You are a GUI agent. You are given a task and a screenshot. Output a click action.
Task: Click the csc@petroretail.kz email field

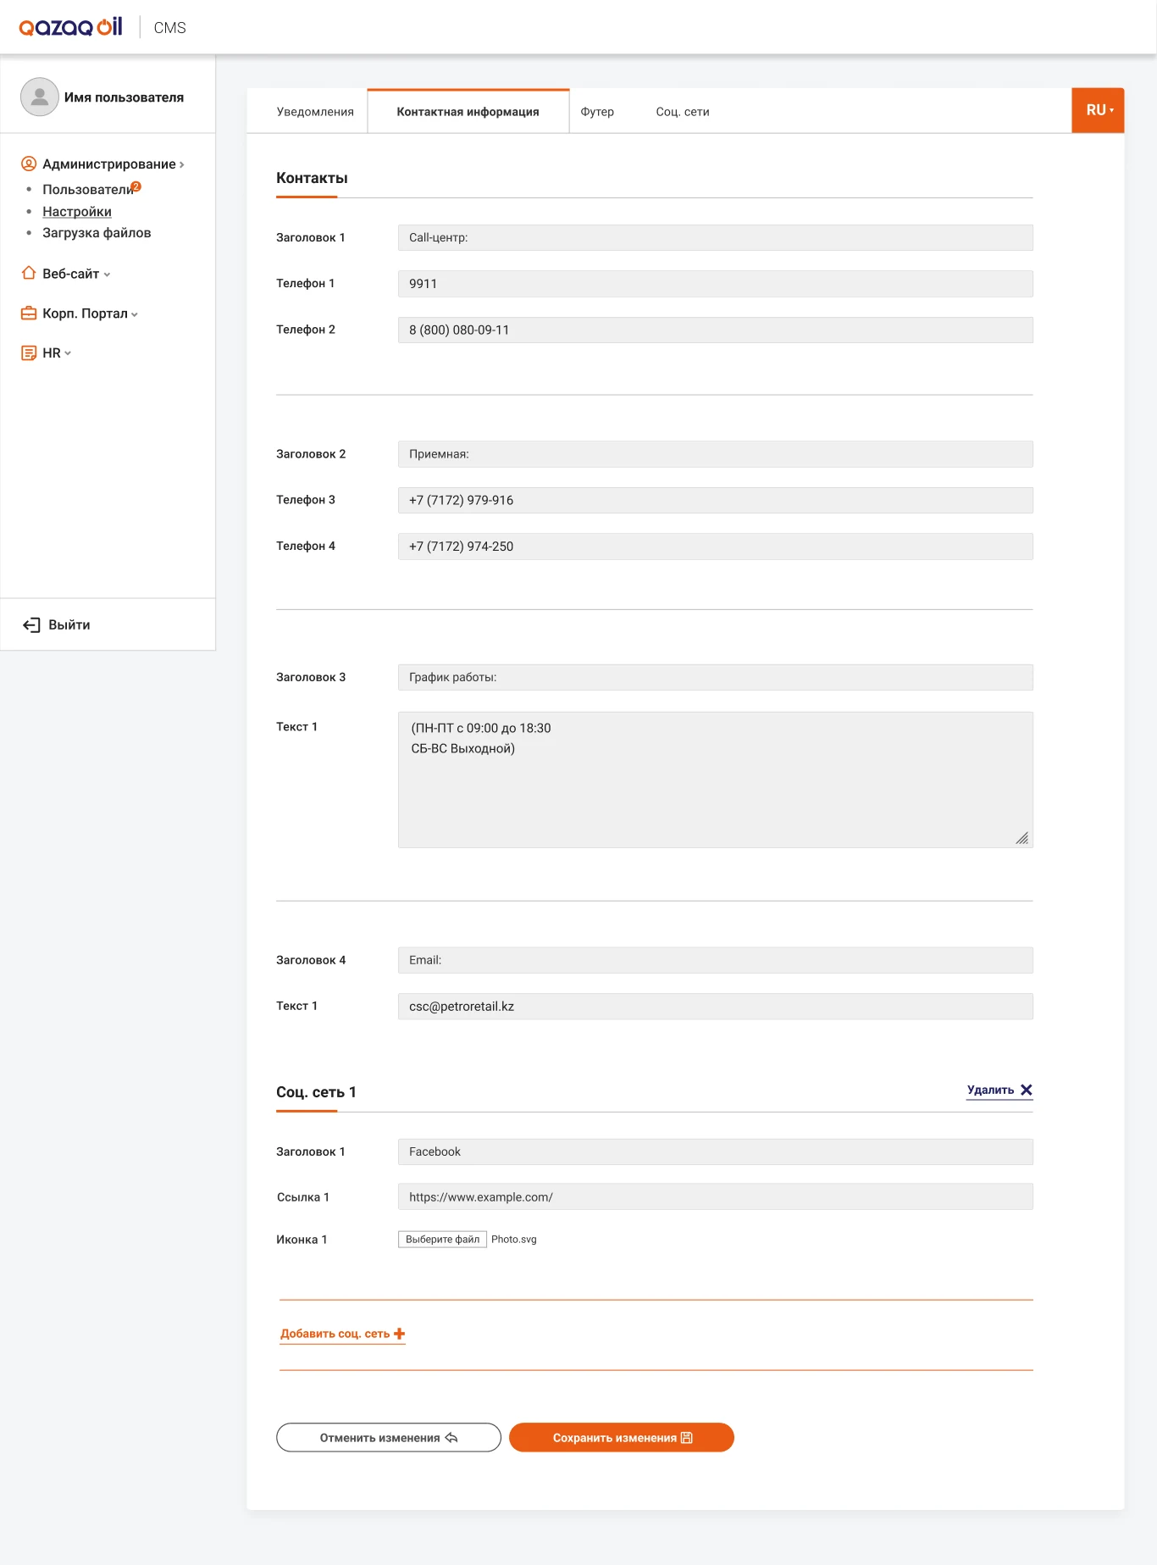716,1007
